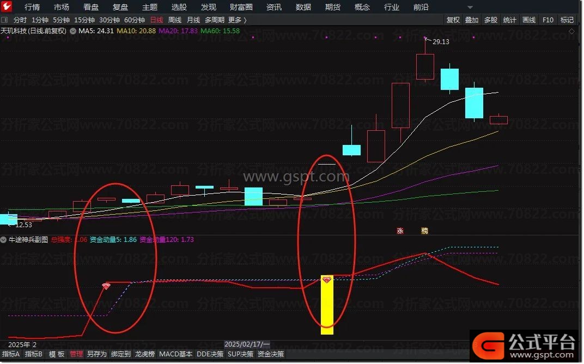Open the 选股 menu
Image resolution: width=584 pixels, height=364 pixels.
click(x=179, y=8)
